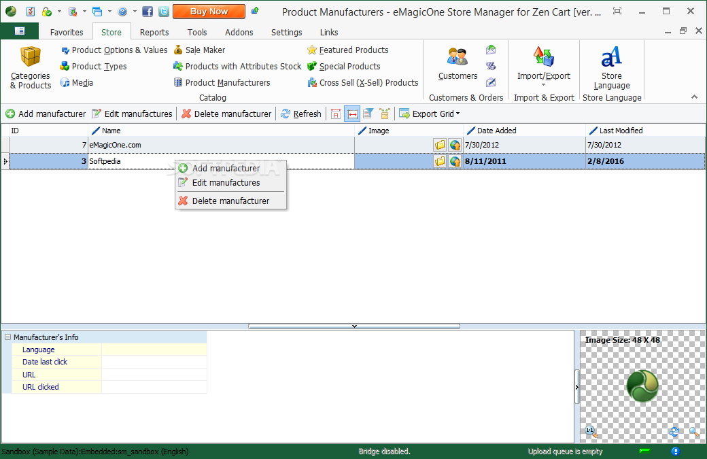The image size is (707, 459).
Task: Click the percent icon beside Customers
Action: [x=491, y=66]
